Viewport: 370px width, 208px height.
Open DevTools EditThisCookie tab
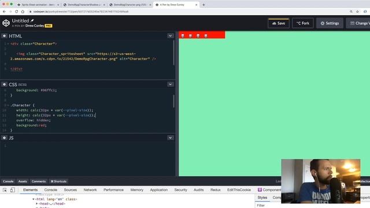tap(239, 190)
